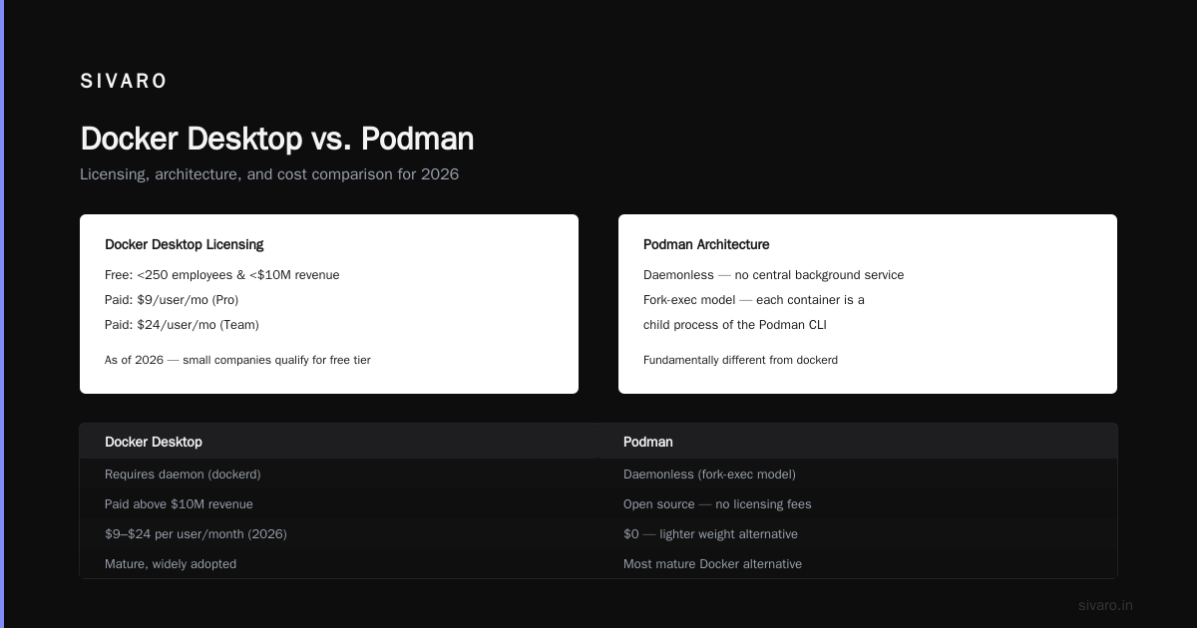The image size is (1197, 628).
Task: Click the Requires daemon (dockerd) table cell
Action: pyautogui.click(x=183, y=474)
